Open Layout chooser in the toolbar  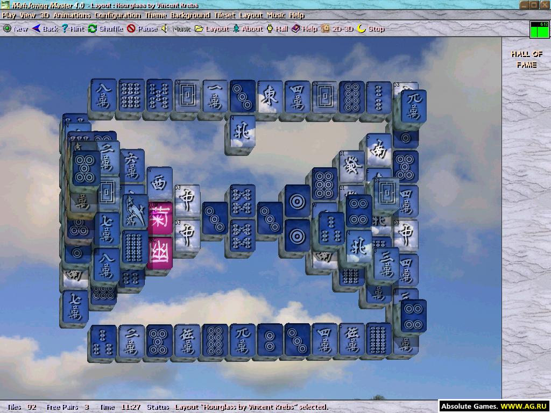point(211,29)
